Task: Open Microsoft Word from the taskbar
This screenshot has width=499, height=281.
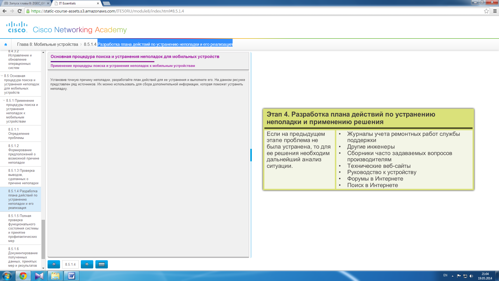Action: pyautogui.click(x=71, y=276)
